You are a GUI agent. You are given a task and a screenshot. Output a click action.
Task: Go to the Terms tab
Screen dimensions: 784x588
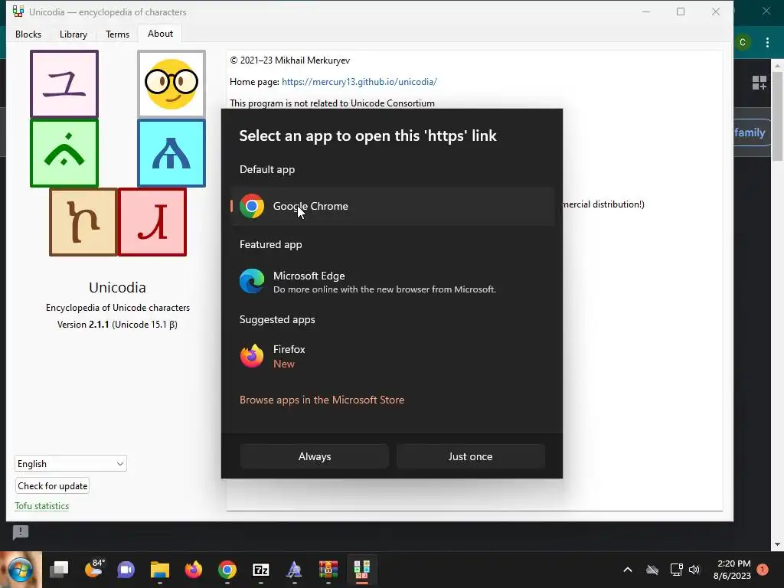(x=117, y=34)
